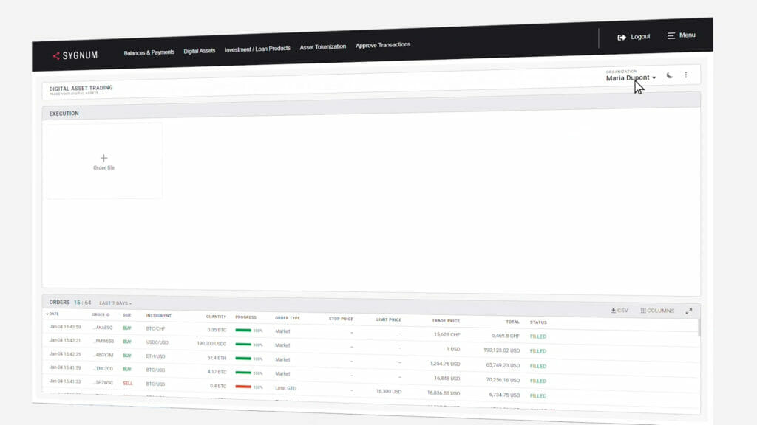Screen dimensions: 757x425
Task: Click the 52.4 ETH quantity cell
Action: 217,358
